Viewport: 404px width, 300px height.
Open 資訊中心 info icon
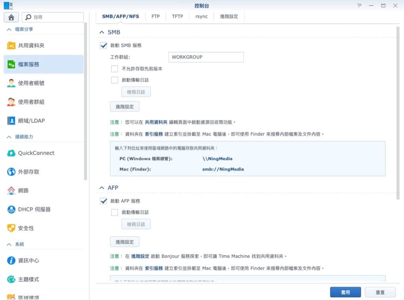[11, 261]
